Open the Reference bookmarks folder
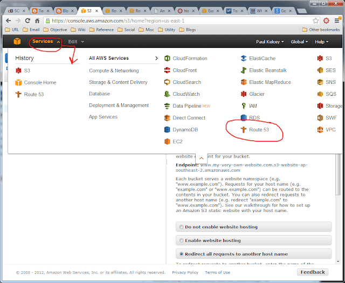 (102, 30)
